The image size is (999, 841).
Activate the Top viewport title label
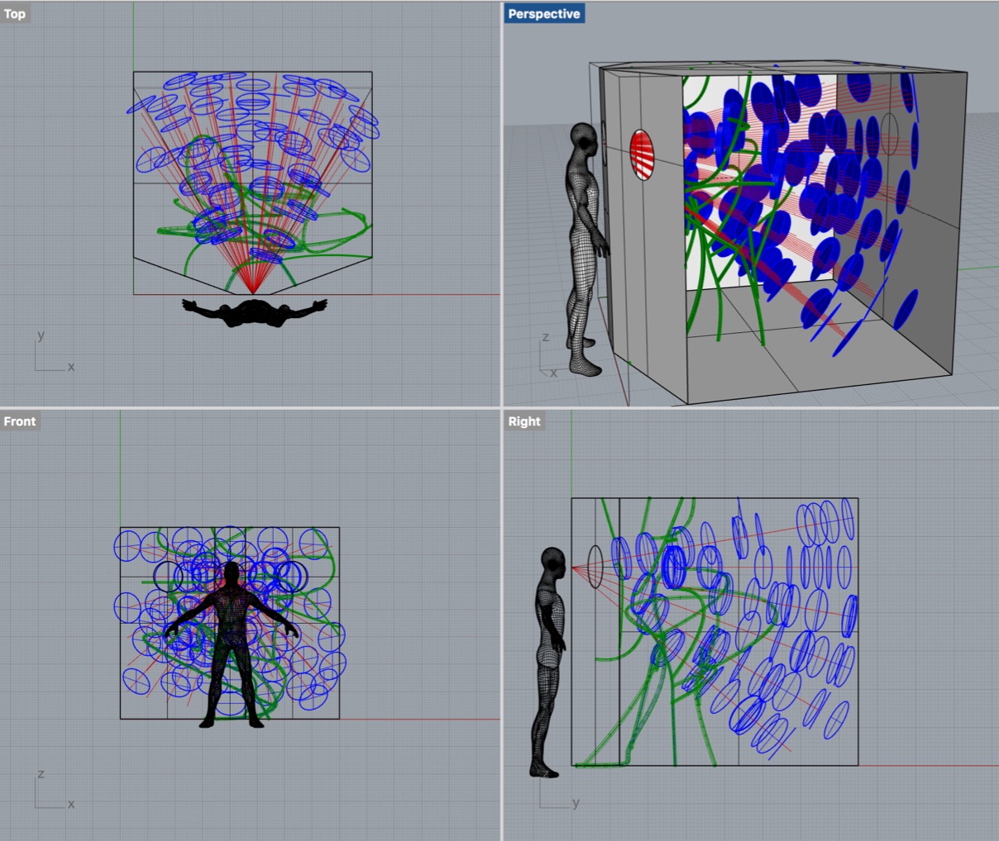pos(15,14)
